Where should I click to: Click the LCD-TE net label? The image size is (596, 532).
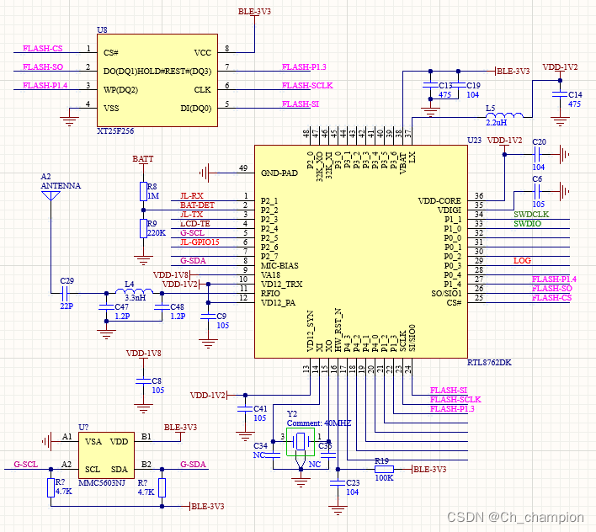tap(195, 223)
